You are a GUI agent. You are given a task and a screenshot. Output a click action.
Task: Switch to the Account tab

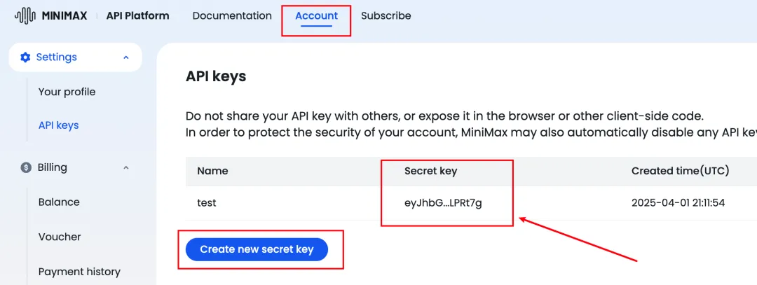[316, 16]
